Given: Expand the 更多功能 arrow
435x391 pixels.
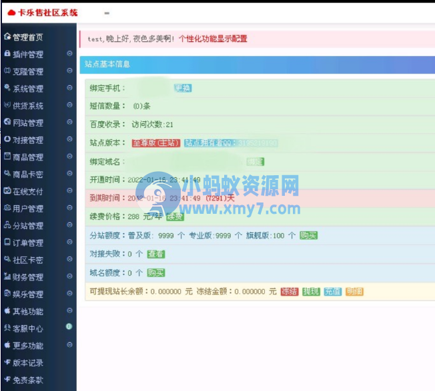Looking at the screenshot, I should point(69,345).
